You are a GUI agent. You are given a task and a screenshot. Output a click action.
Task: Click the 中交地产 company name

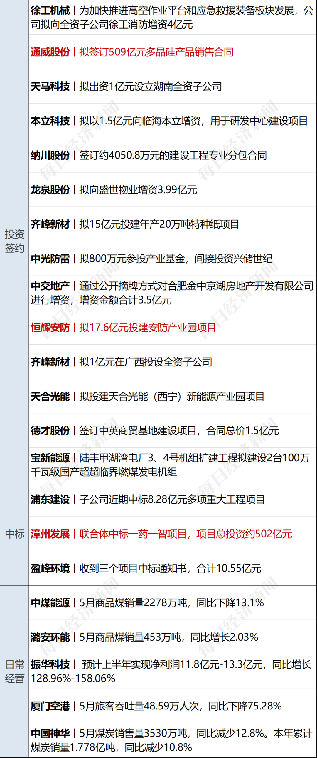click(50, 286)
